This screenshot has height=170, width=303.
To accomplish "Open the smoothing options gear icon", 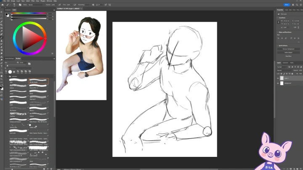I will click(93, 5).
